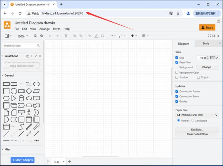
Task: Expand the Misc shapes section
Action: tap(7, 149)
